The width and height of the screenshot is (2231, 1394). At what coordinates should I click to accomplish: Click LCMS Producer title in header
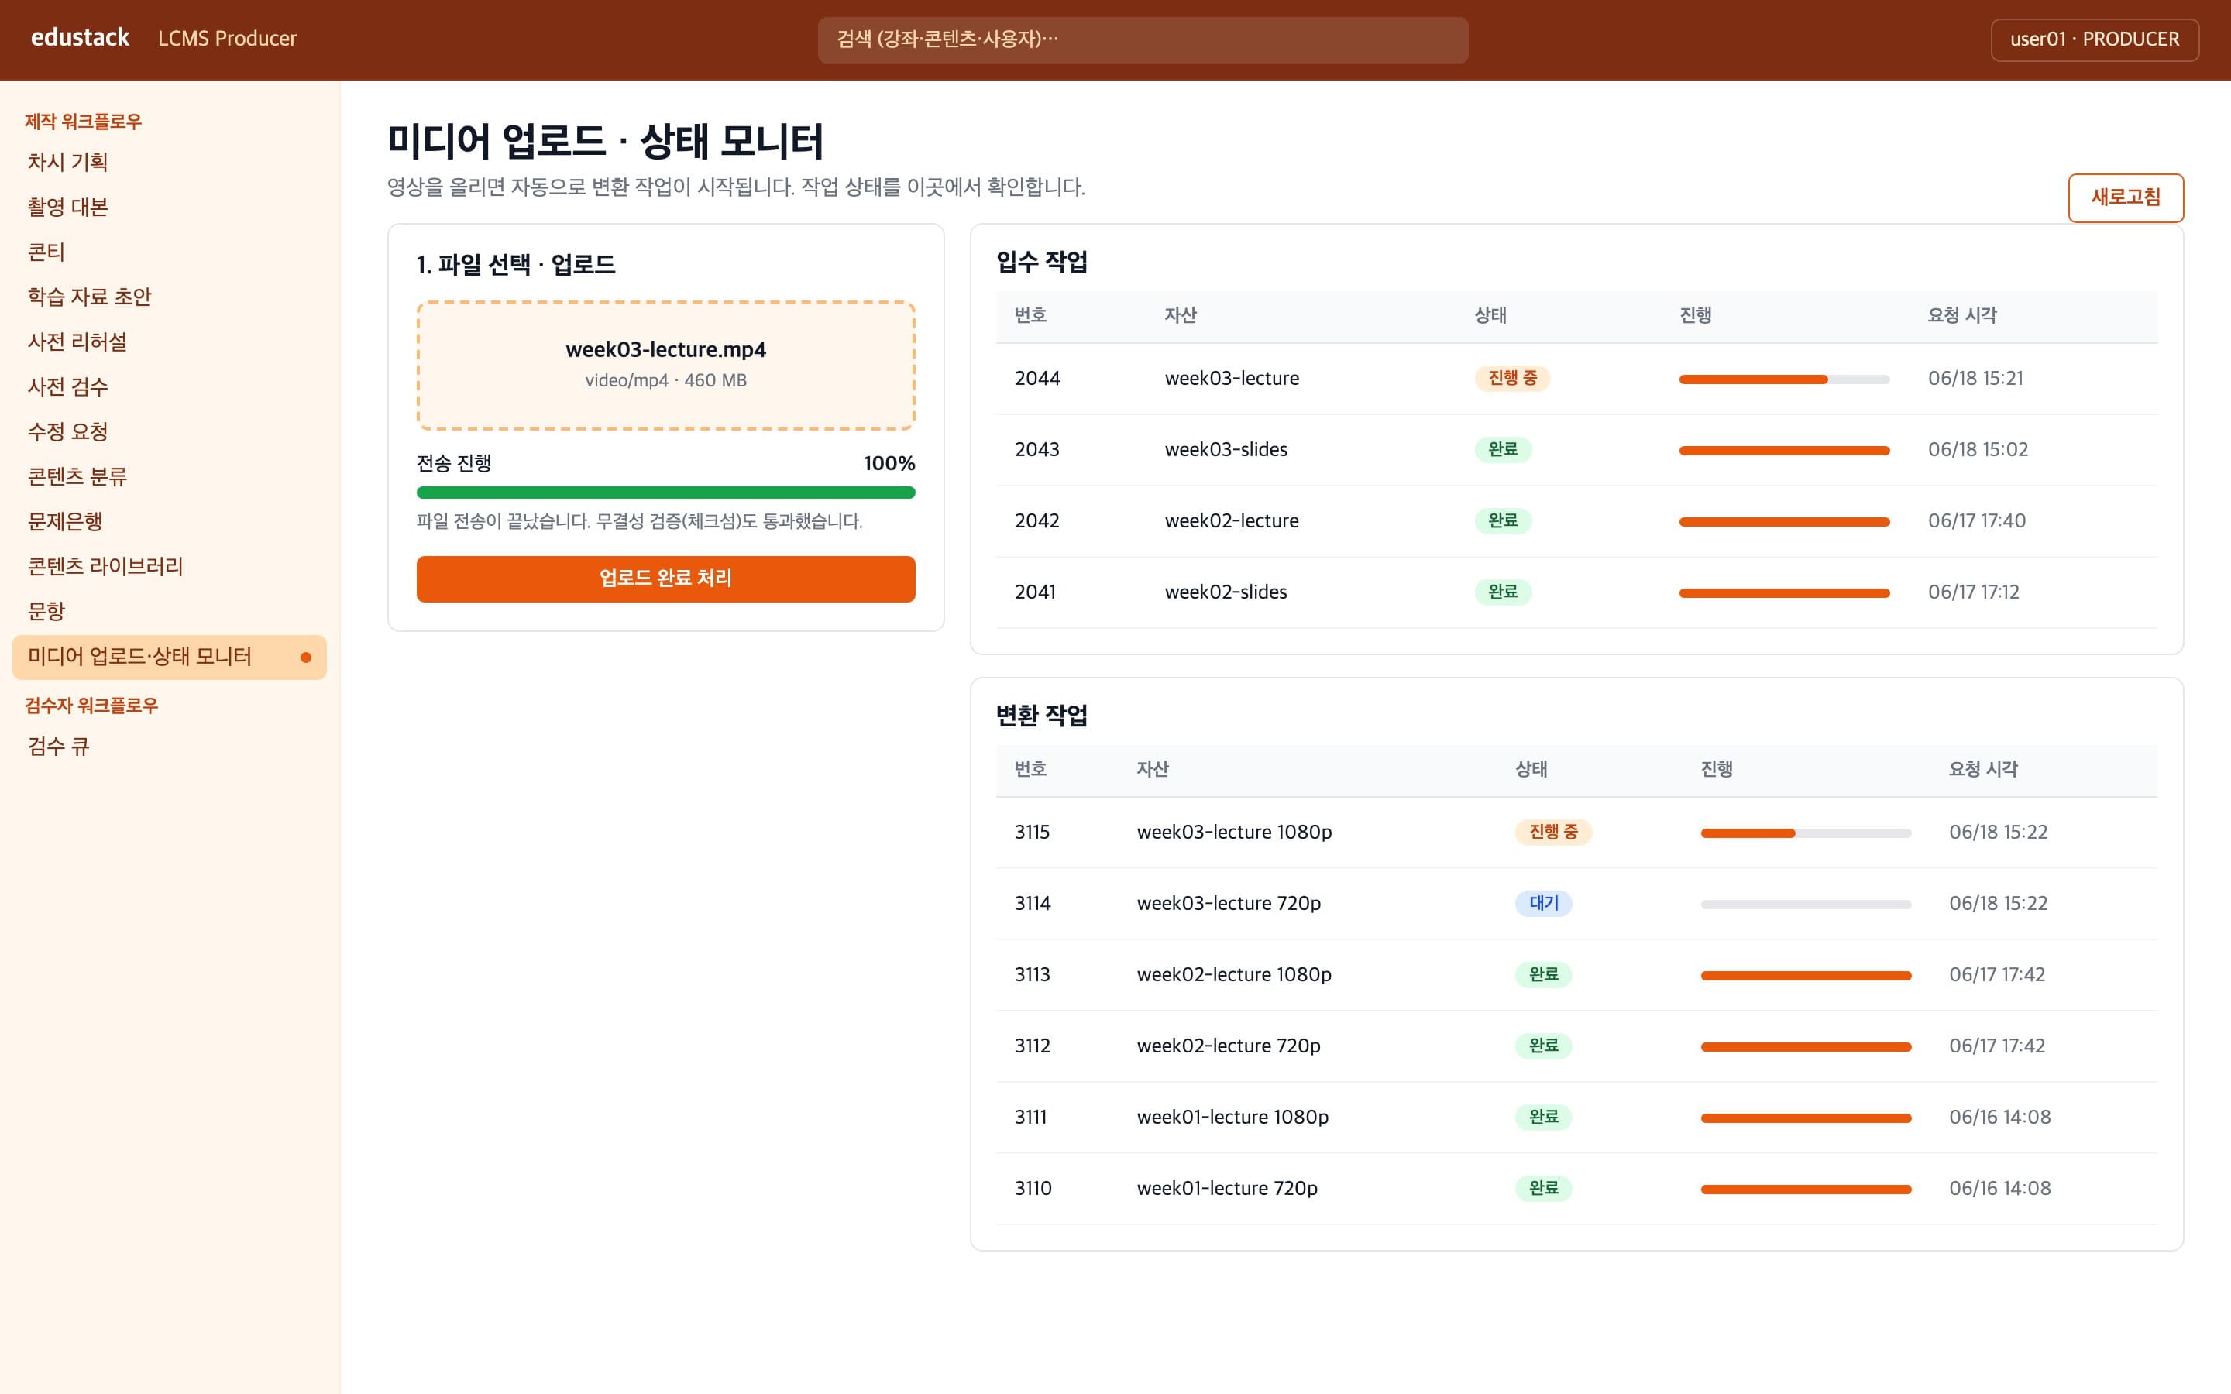[x=227, y=39]
